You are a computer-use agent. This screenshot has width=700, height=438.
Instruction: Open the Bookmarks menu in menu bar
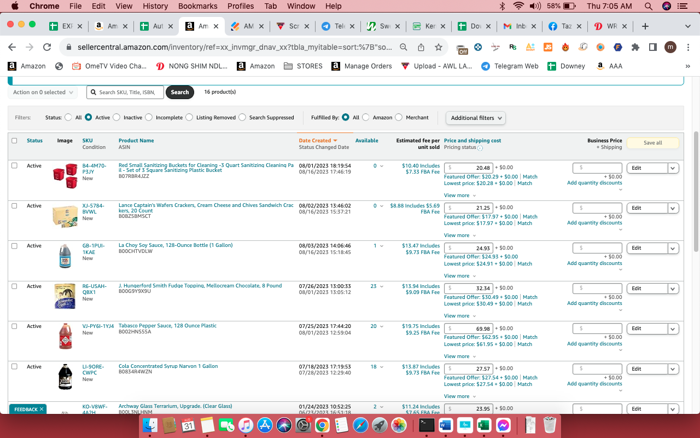click(198, 6)
